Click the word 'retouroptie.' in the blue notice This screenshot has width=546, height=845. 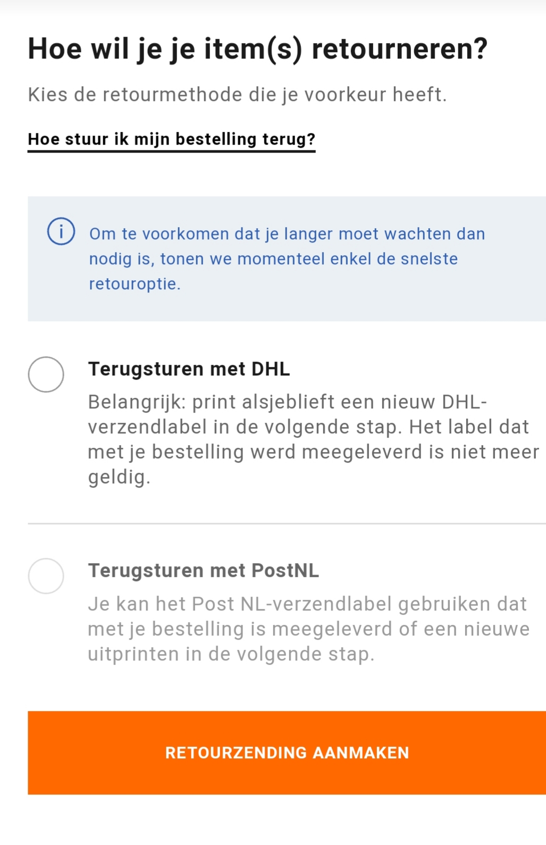pyautogui.click(x=135, y=284)
